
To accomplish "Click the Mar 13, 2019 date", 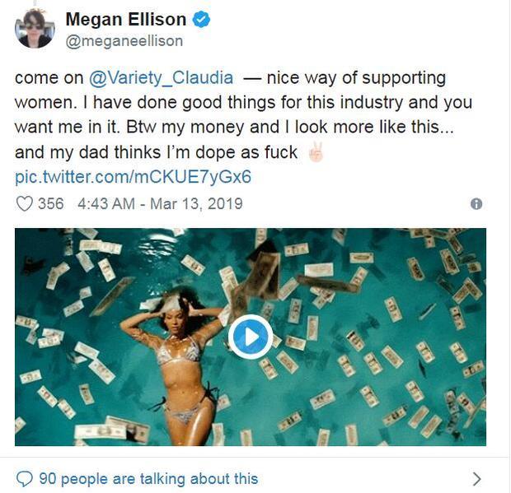I will pyautogui.click(x=196, y=204).
